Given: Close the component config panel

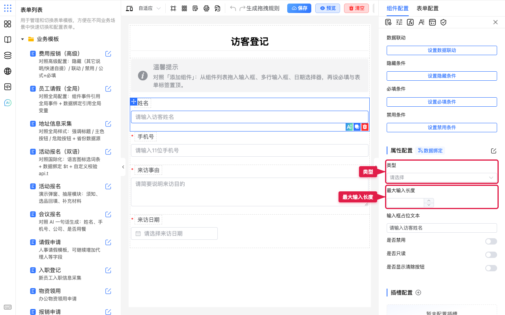Looking at the screenshot, I should (x=496, y=22).
